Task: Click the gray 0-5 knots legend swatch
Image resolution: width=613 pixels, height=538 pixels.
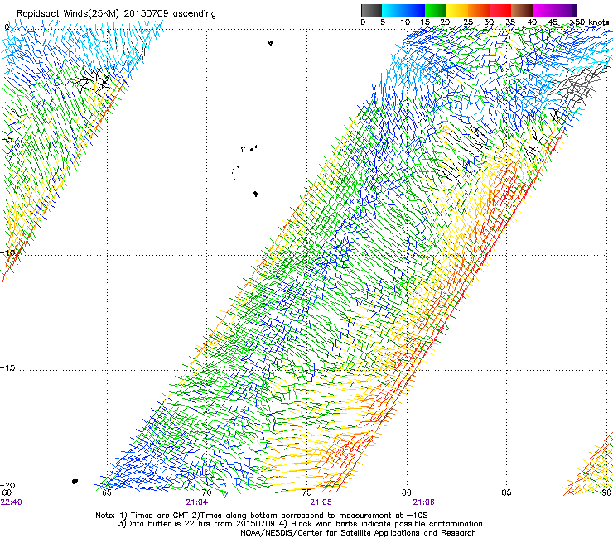Action: click(x=371, y=10)
